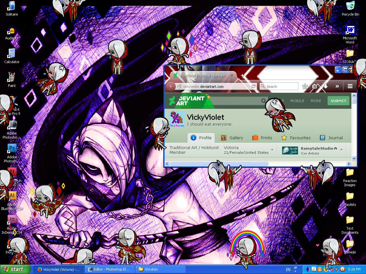
Task: Click the RainytaleStudio group avatar
Action: 290,150
